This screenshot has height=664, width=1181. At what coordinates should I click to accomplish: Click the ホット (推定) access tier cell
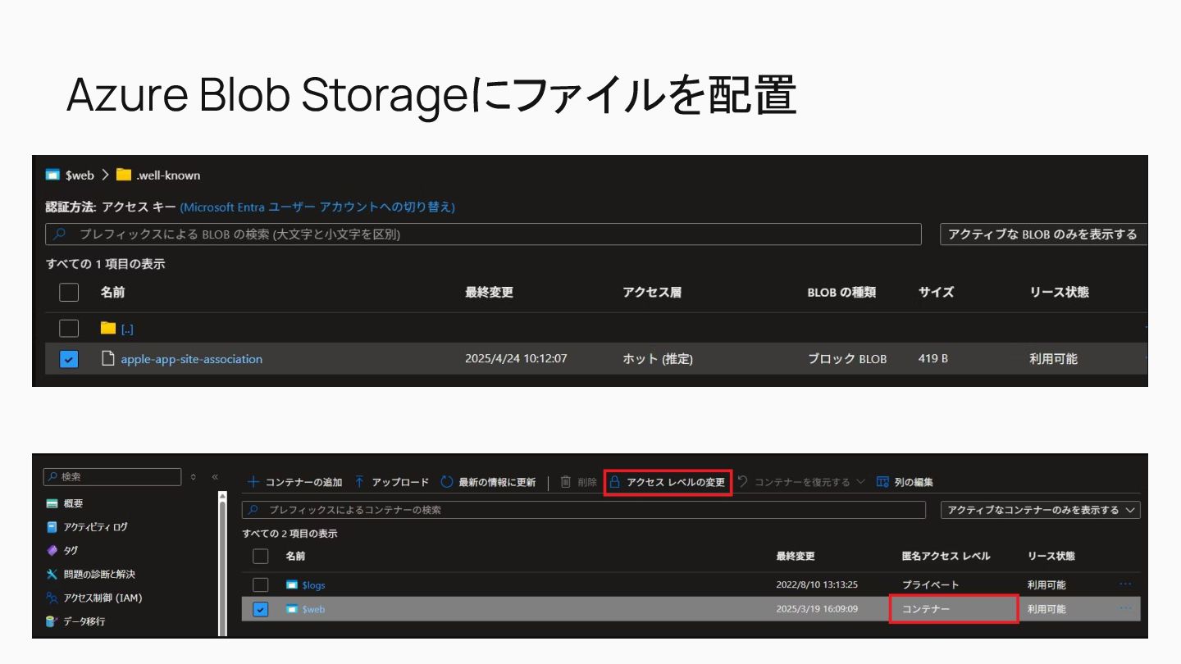pos(658,359)
